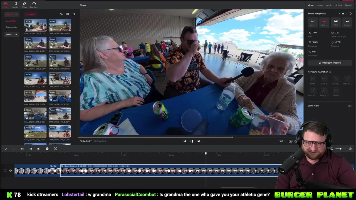
Task: Undo the last edit
Action: pos(5,149)
